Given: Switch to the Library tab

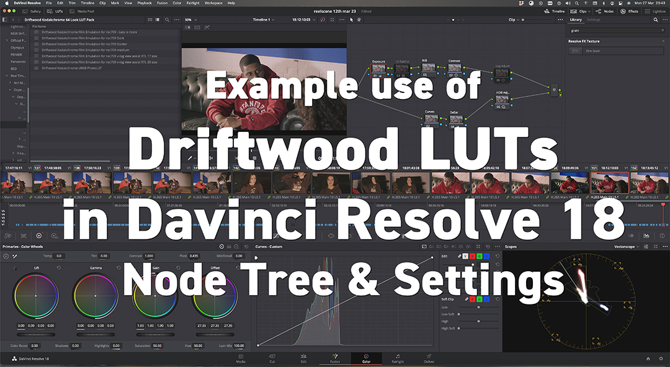Looking at the screenshot, I should click(576, 20).
